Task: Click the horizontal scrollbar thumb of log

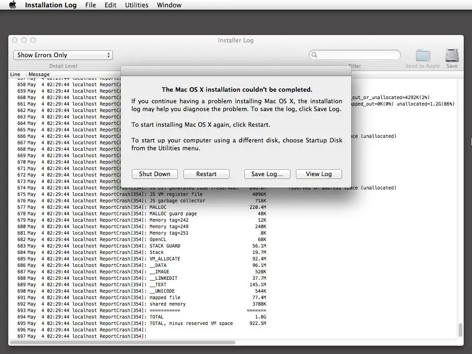Action: click(123, 342)
